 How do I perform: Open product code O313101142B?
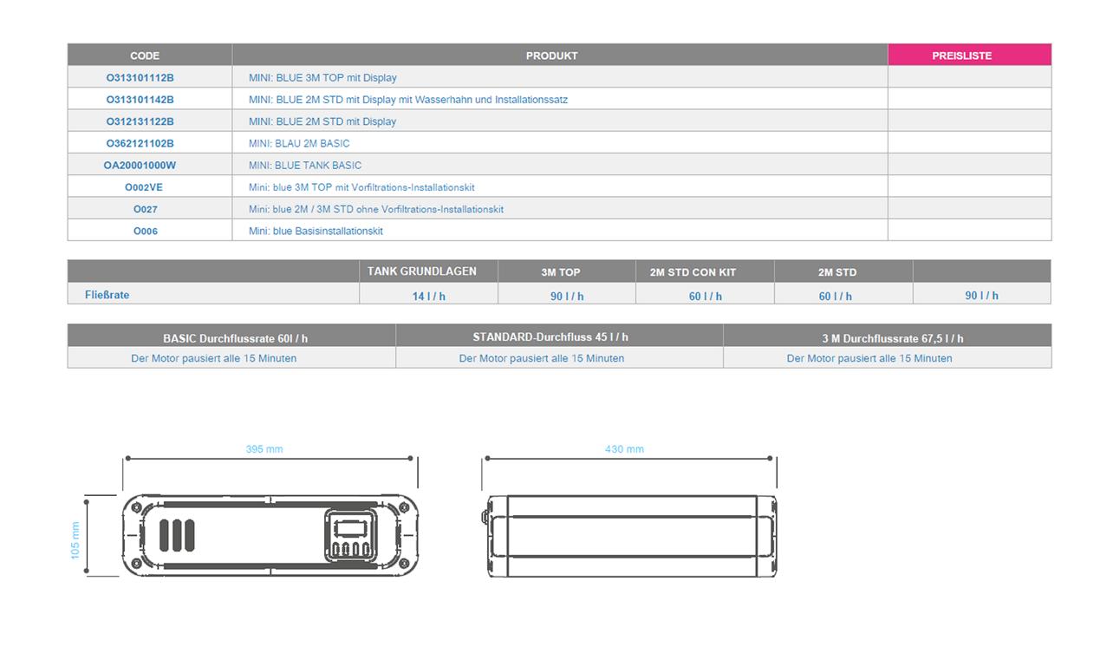click(140, 100)
